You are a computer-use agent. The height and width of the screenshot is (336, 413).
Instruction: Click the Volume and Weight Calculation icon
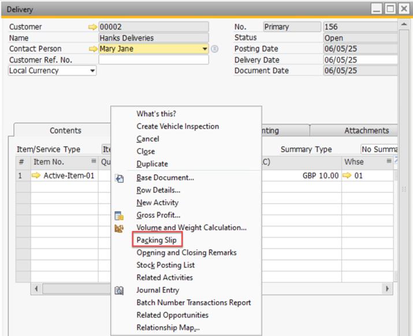[120, 228]
